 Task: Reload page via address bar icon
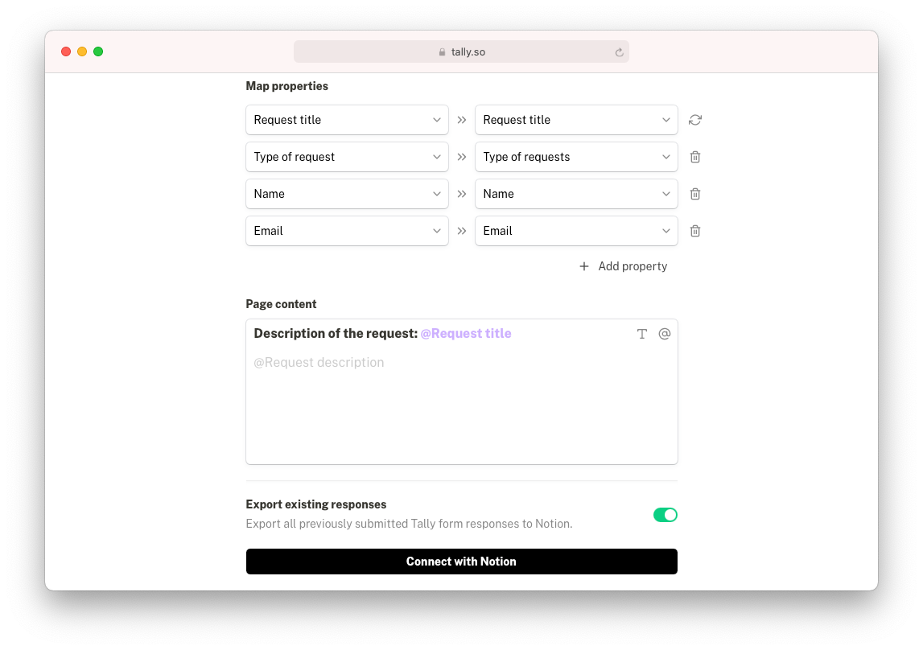(620, 52)
